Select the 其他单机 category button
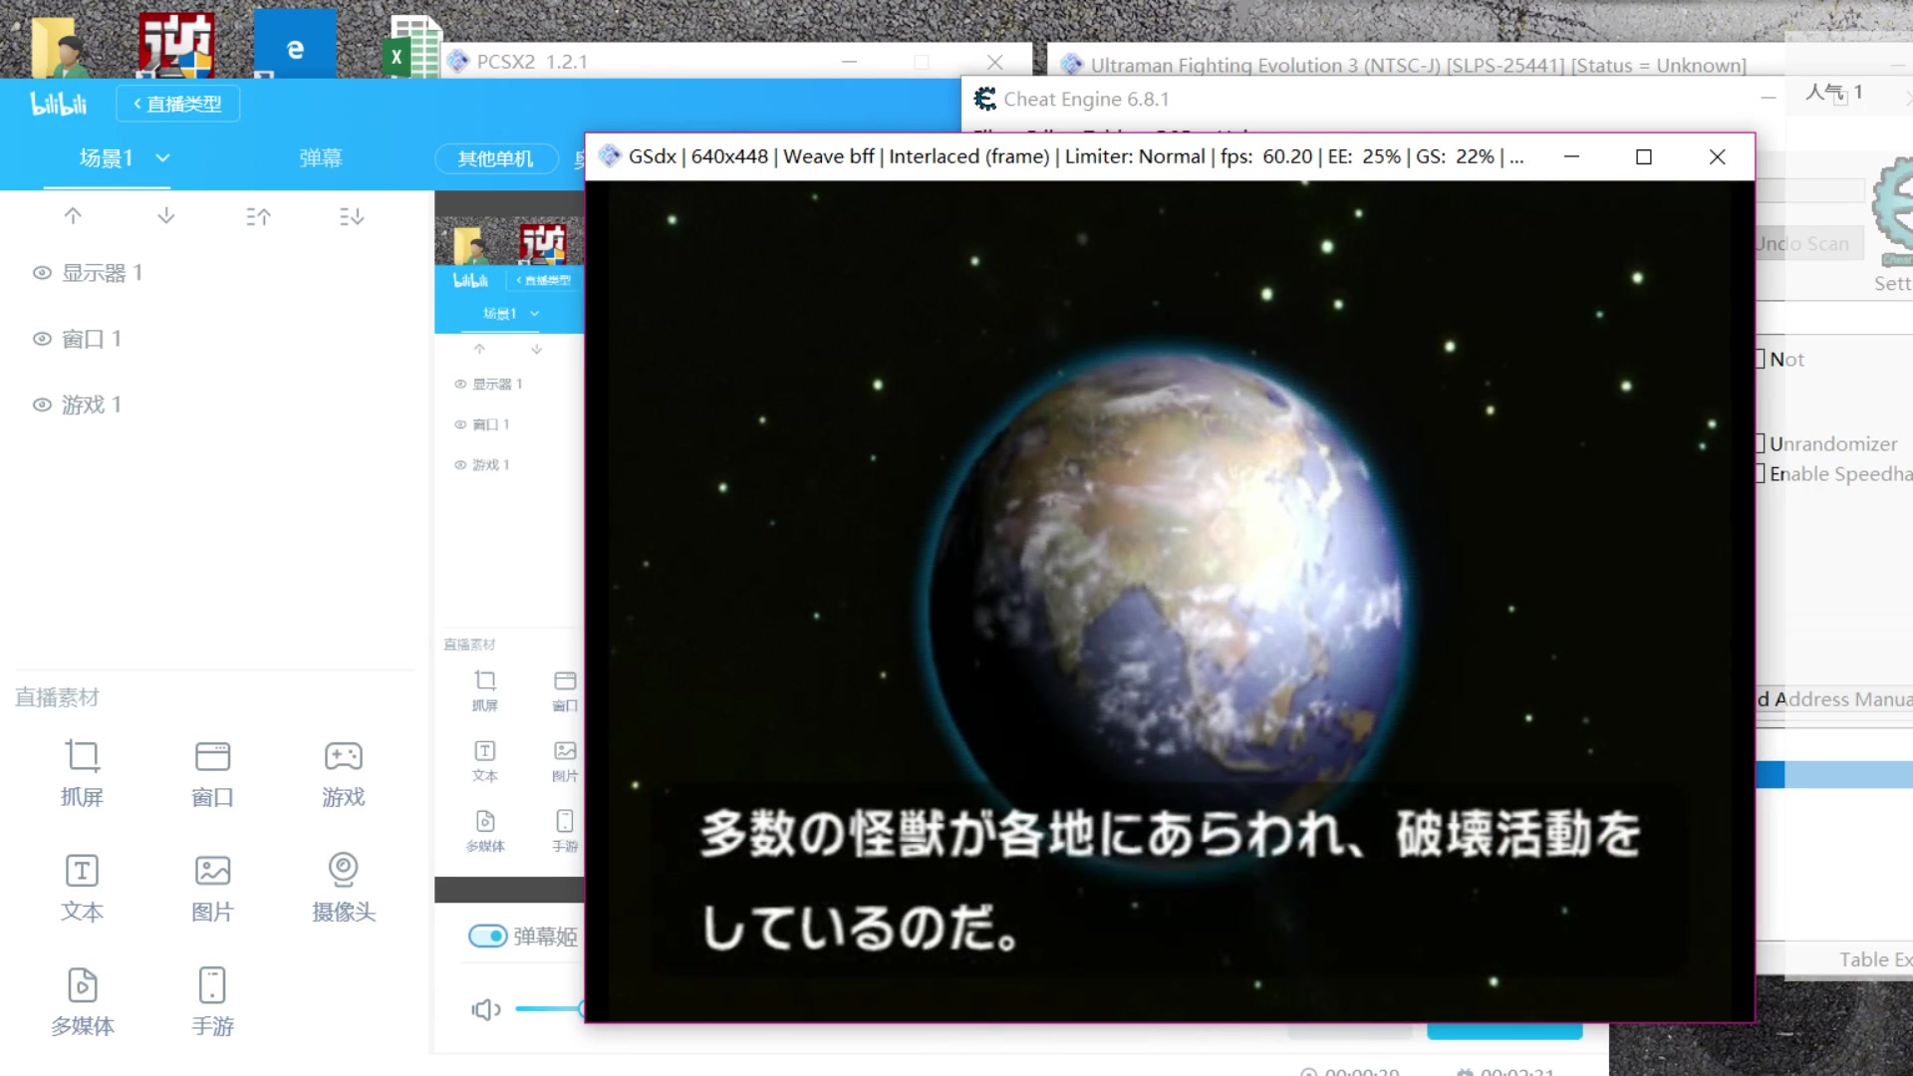This screenshot has height=1076, width=1913. click(495, 158)
